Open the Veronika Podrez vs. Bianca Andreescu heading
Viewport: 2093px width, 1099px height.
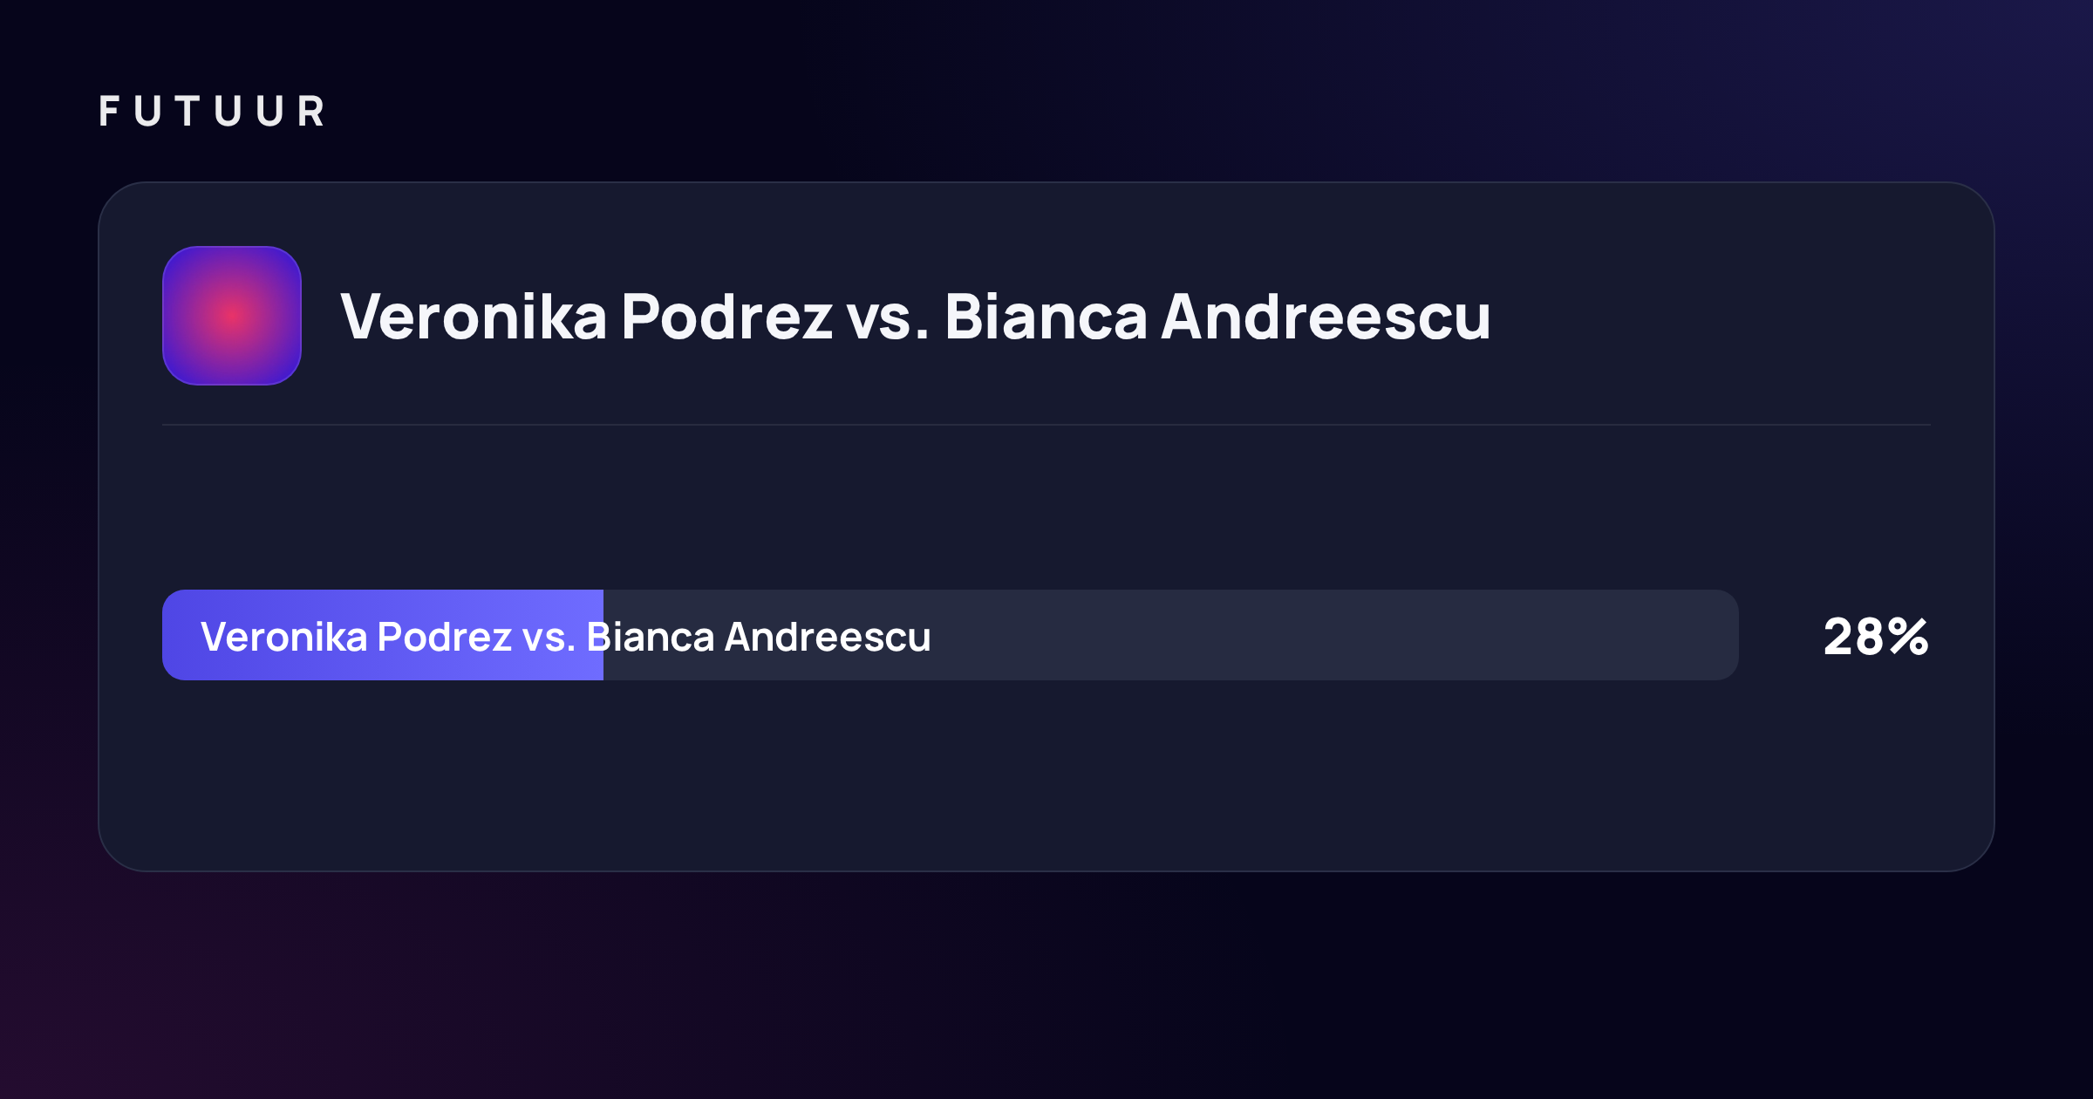tap(916, 316)
